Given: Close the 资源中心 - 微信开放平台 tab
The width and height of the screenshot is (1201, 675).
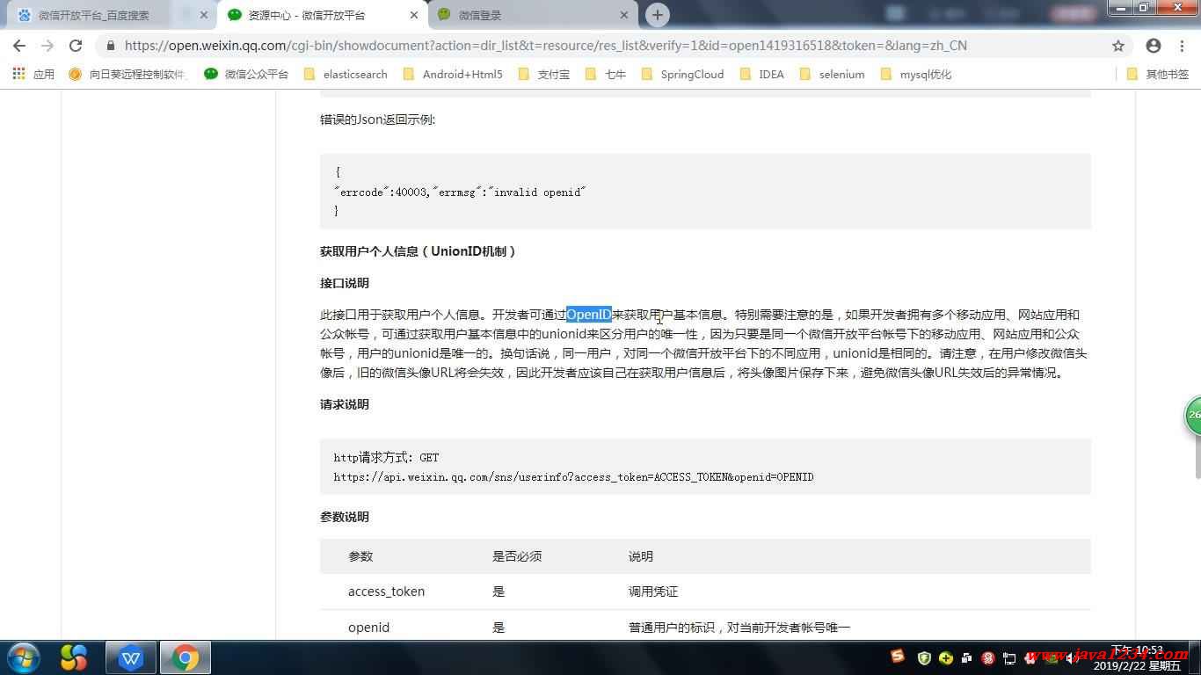Looking at the screenshot, I should coord(414,15).
